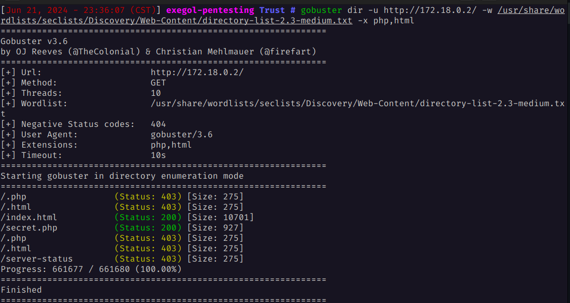Click the /secret.php result path

[x=28, y=228]
